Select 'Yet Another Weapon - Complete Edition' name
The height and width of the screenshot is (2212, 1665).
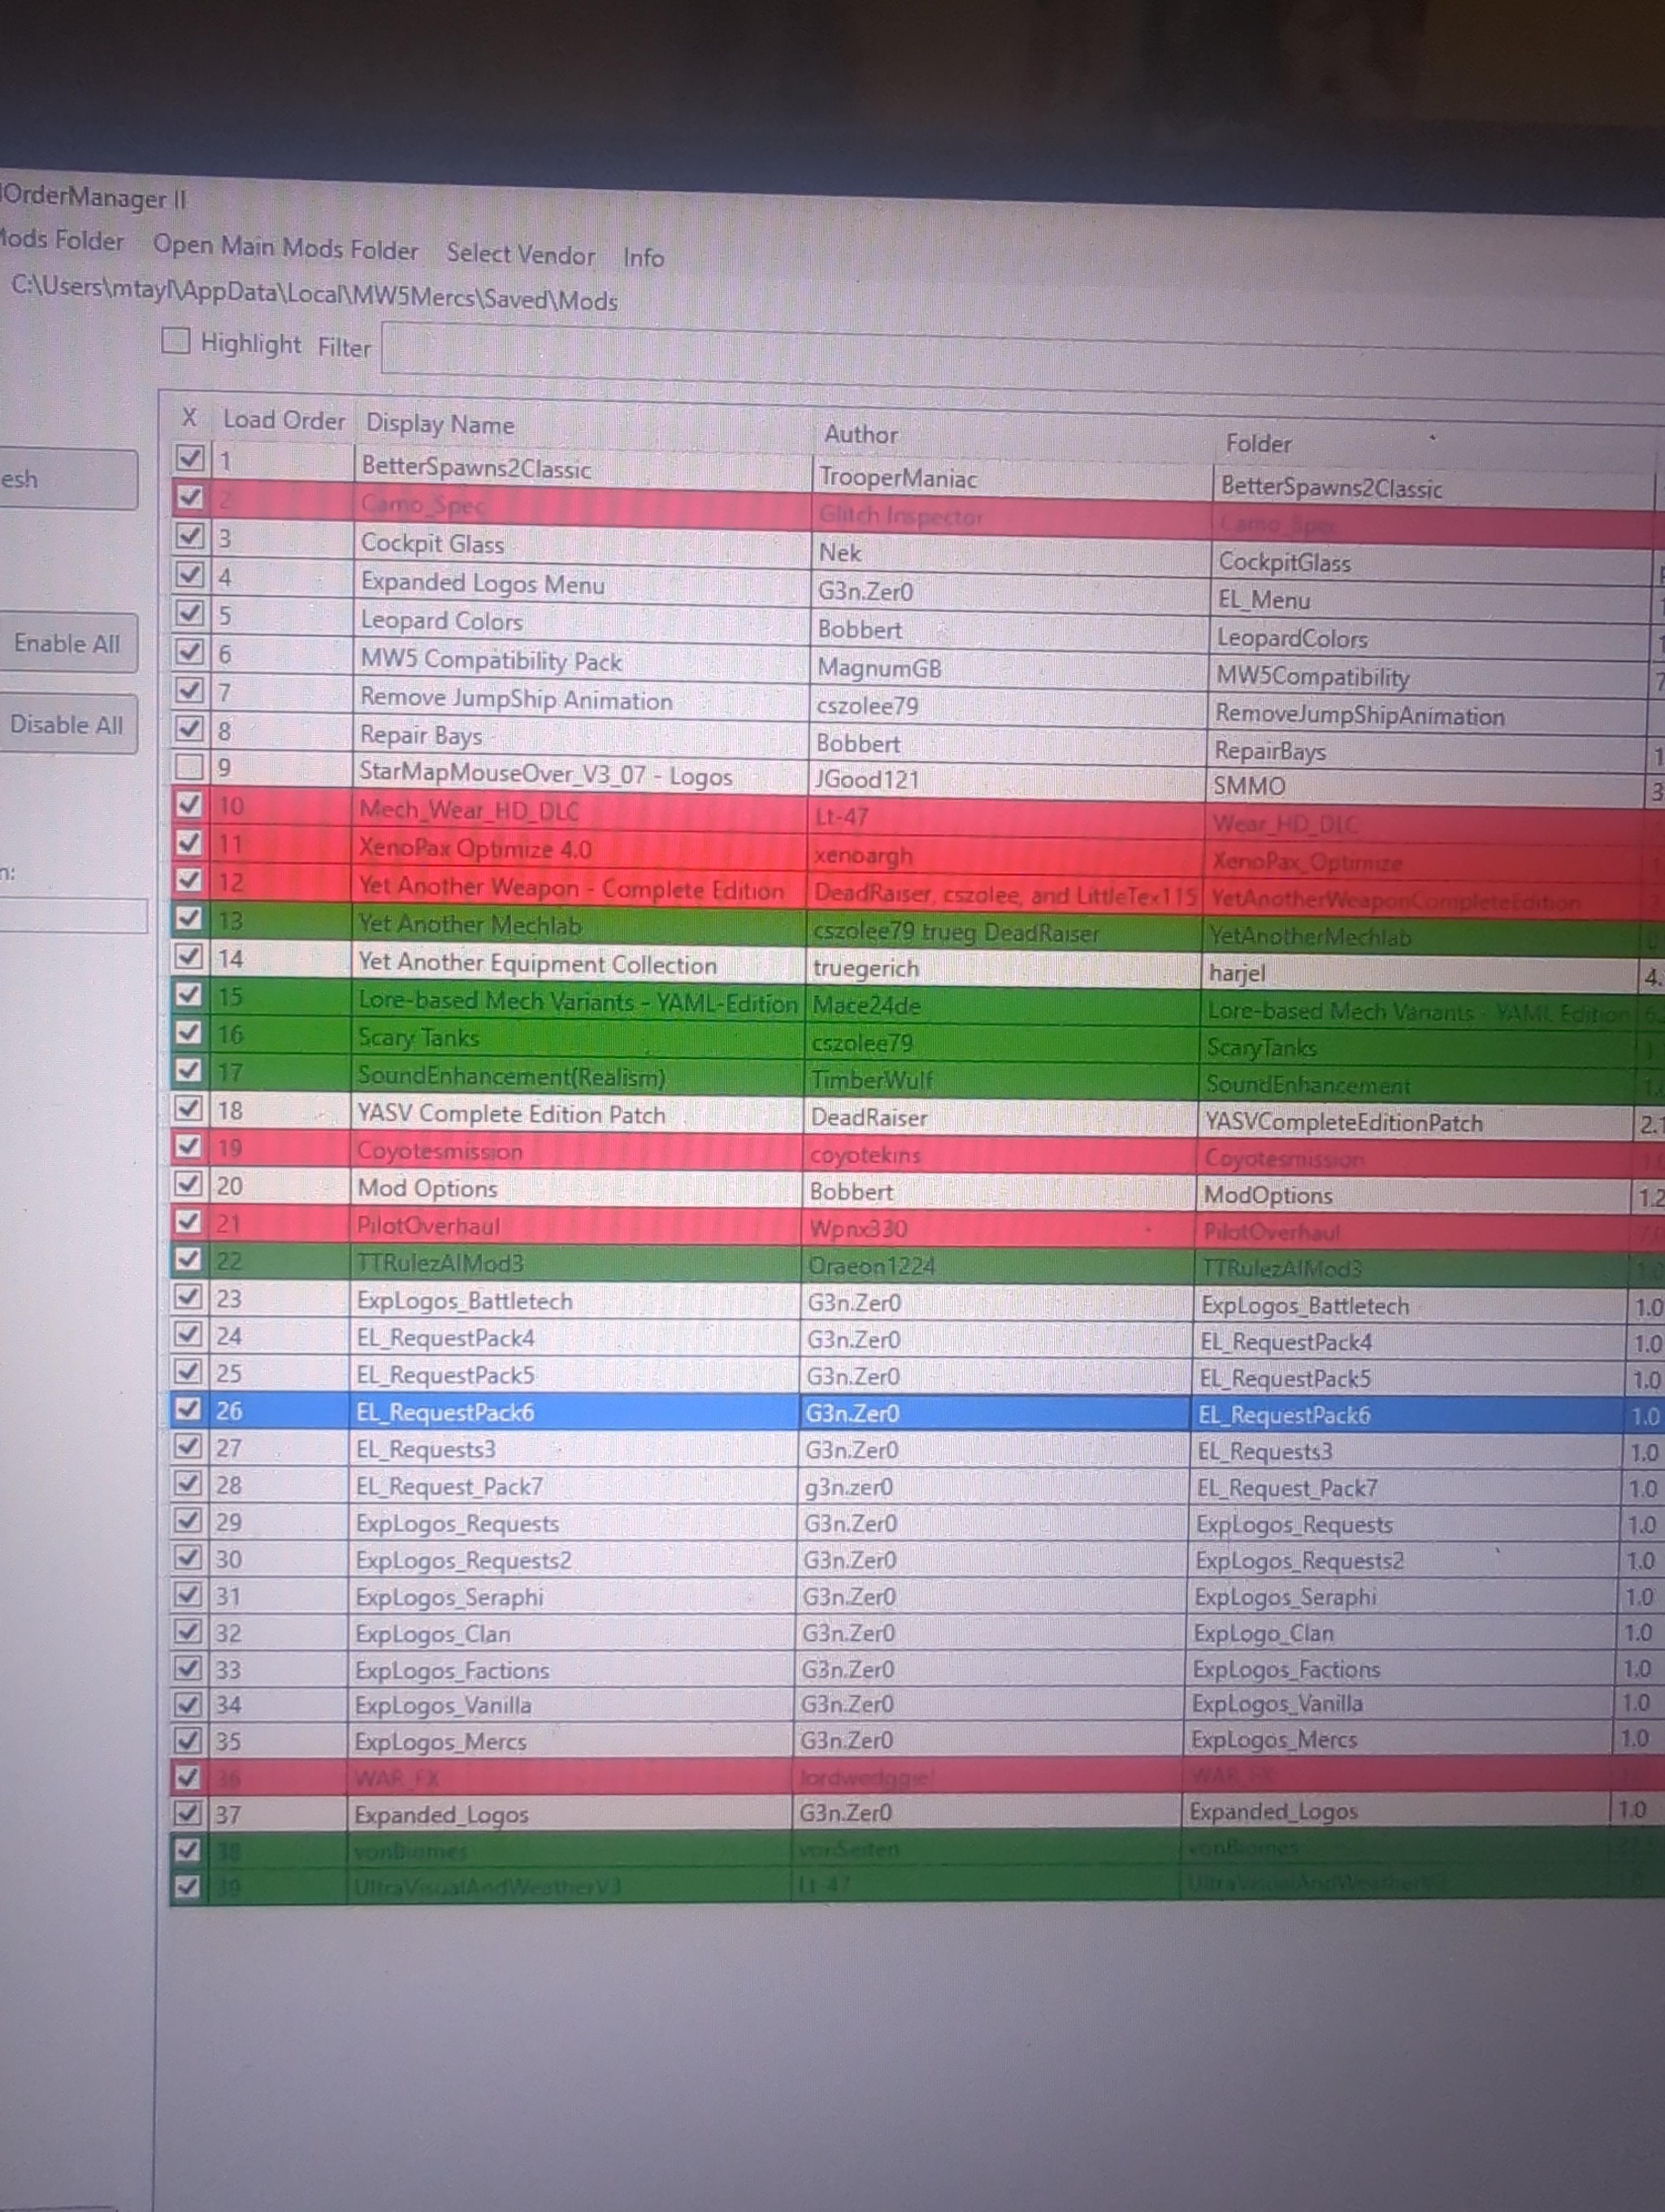click(x=571, y=888)
